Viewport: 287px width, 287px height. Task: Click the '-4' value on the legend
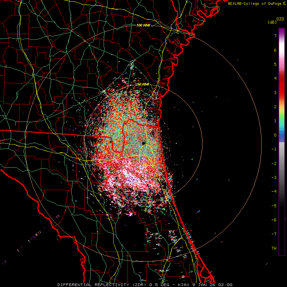coord(274,192)
